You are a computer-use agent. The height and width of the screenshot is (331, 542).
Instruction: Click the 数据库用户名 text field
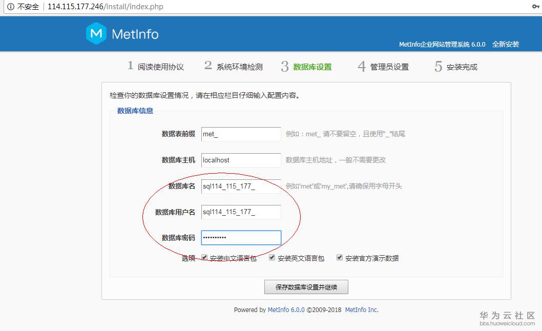tap(241, 212)
